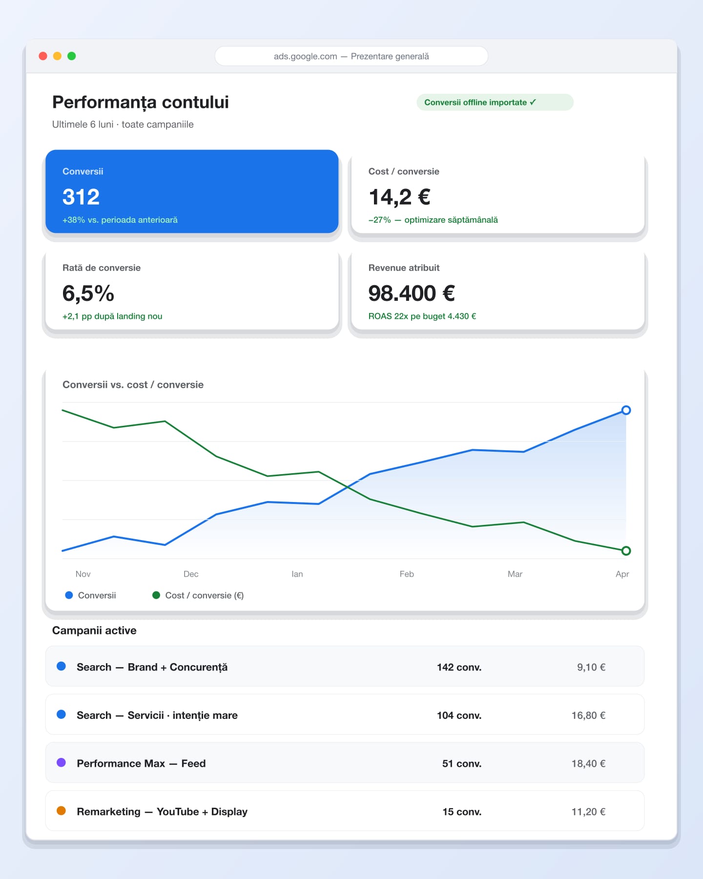Click the "18,40 €" cost value

[x=589, y=764]
